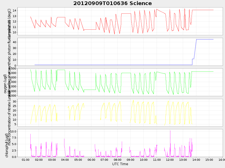Screen dimensions: 225x168
Task: Click the blue photon flux plateau near 45
Action: (x=205, y=39)
